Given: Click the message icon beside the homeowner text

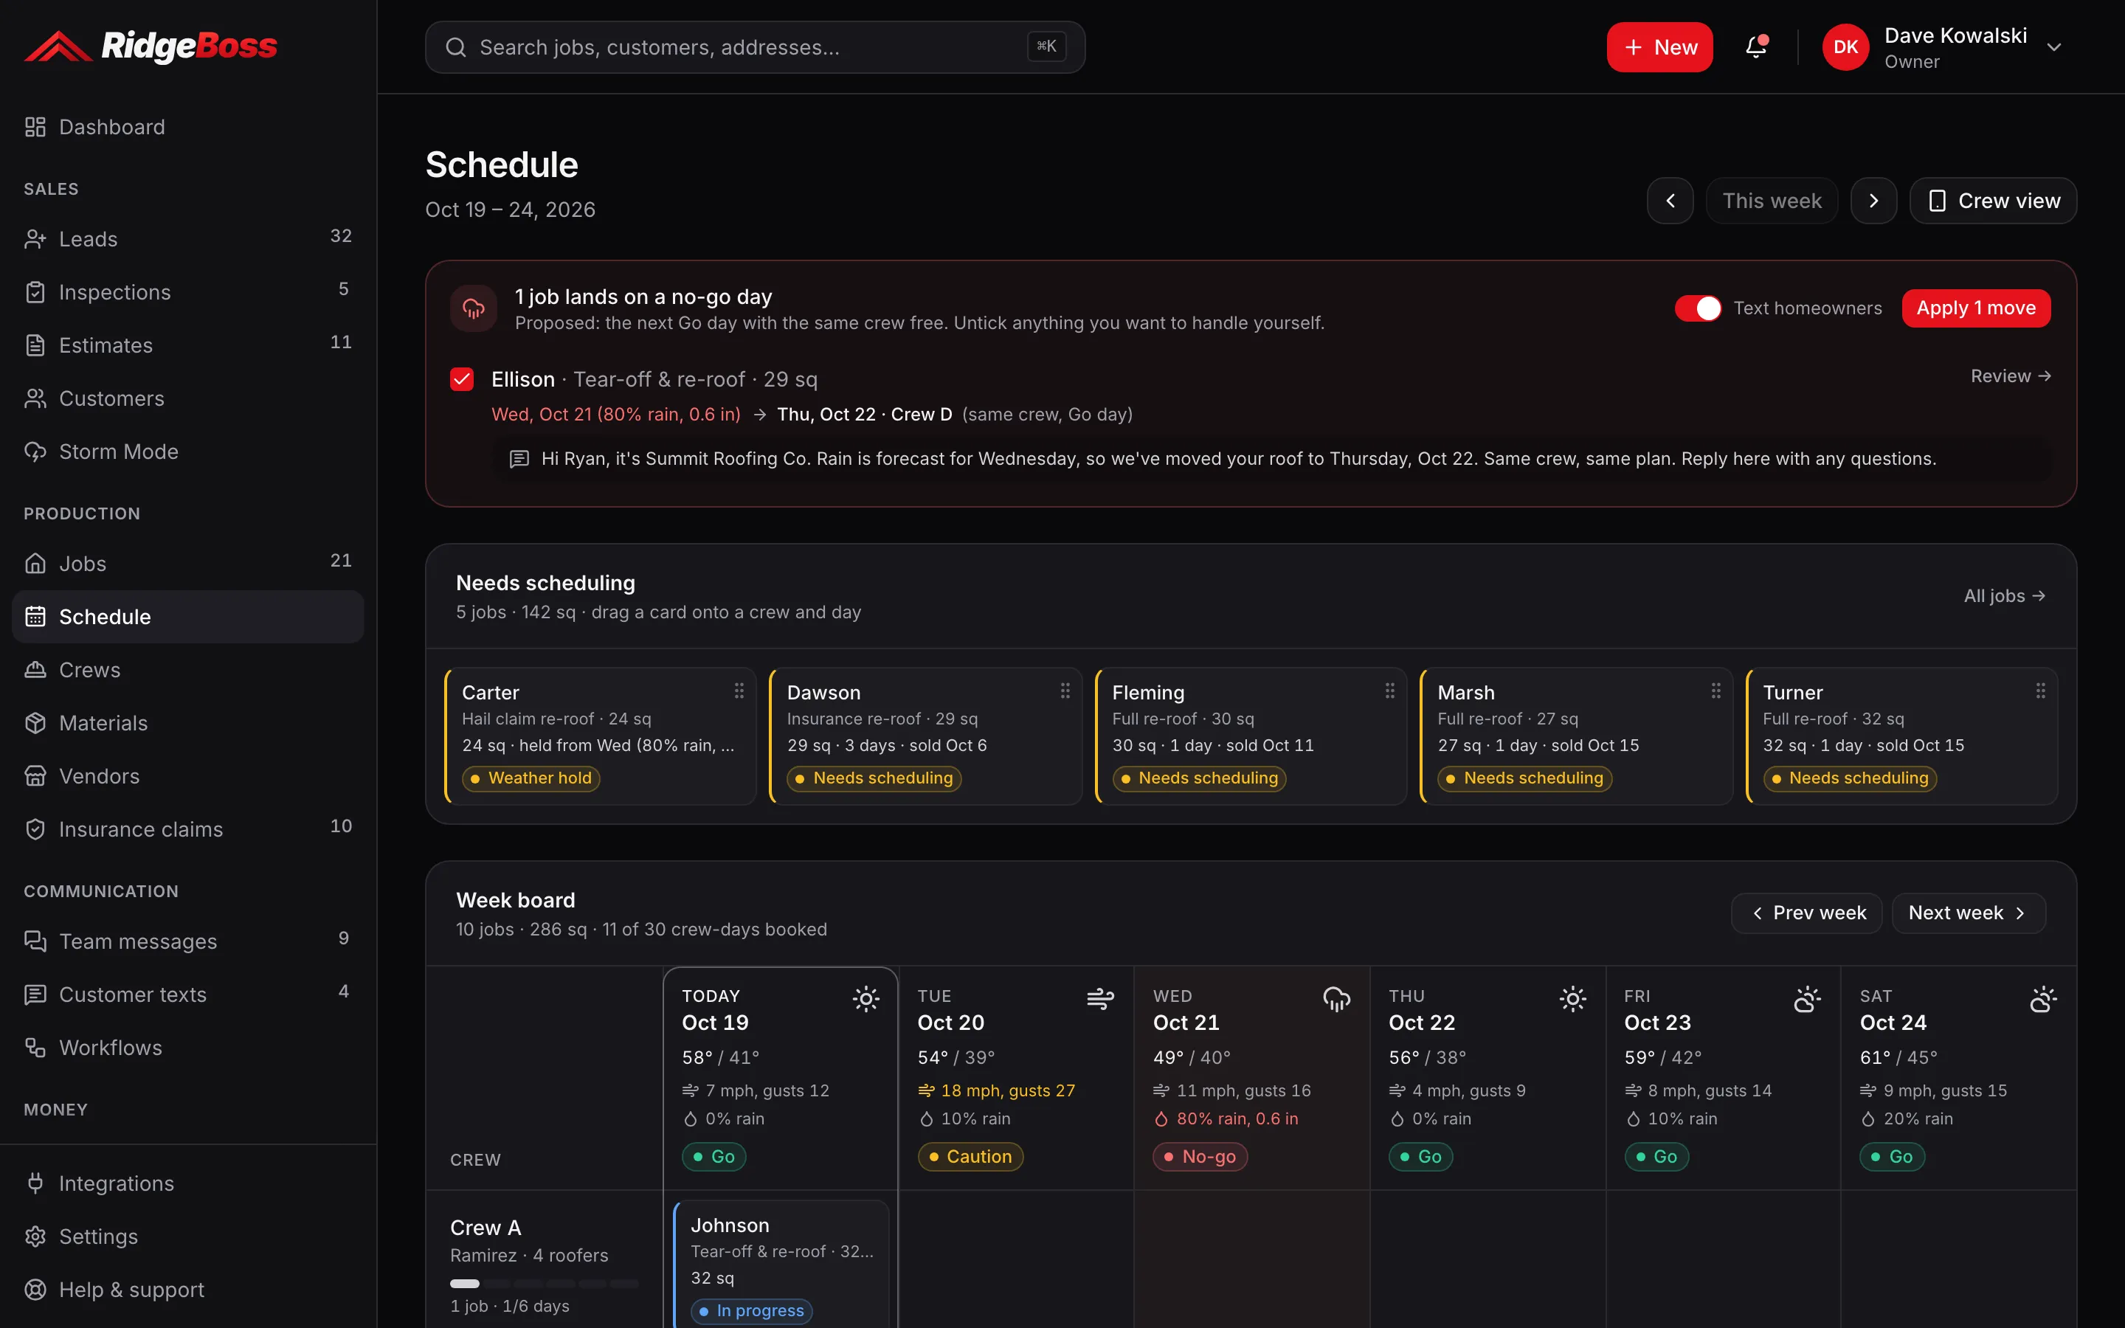Looking at the screenshot, I should coord(519,458).
